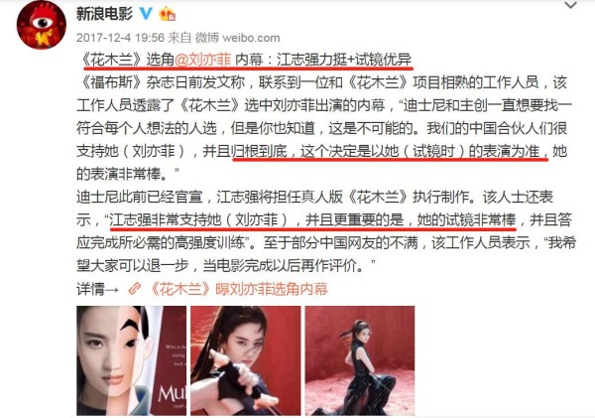The width and height of the screenshot is (595, 418).
Task: View the Mulan cartoon face comparison image
Action: point(131,360)
